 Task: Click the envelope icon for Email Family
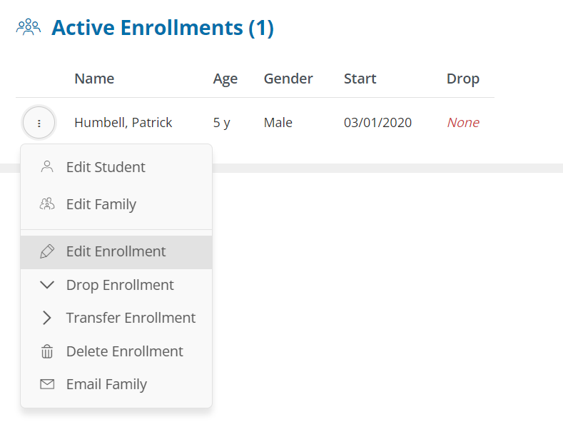47,384
